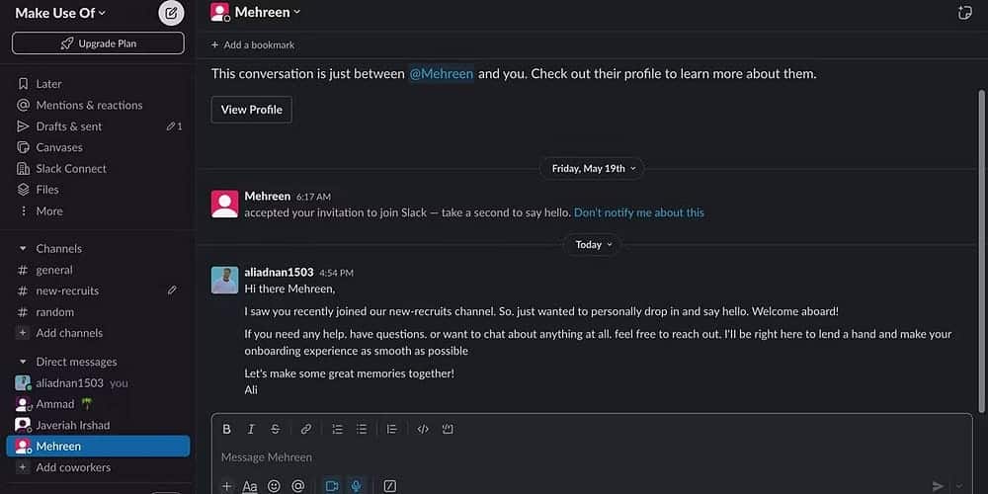
Task: Open the emoji picker
Action: (274, 486)
